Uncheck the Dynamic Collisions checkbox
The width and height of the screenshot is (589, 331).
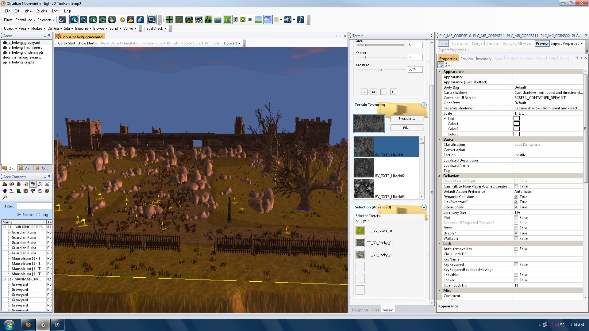pos(516,197)
